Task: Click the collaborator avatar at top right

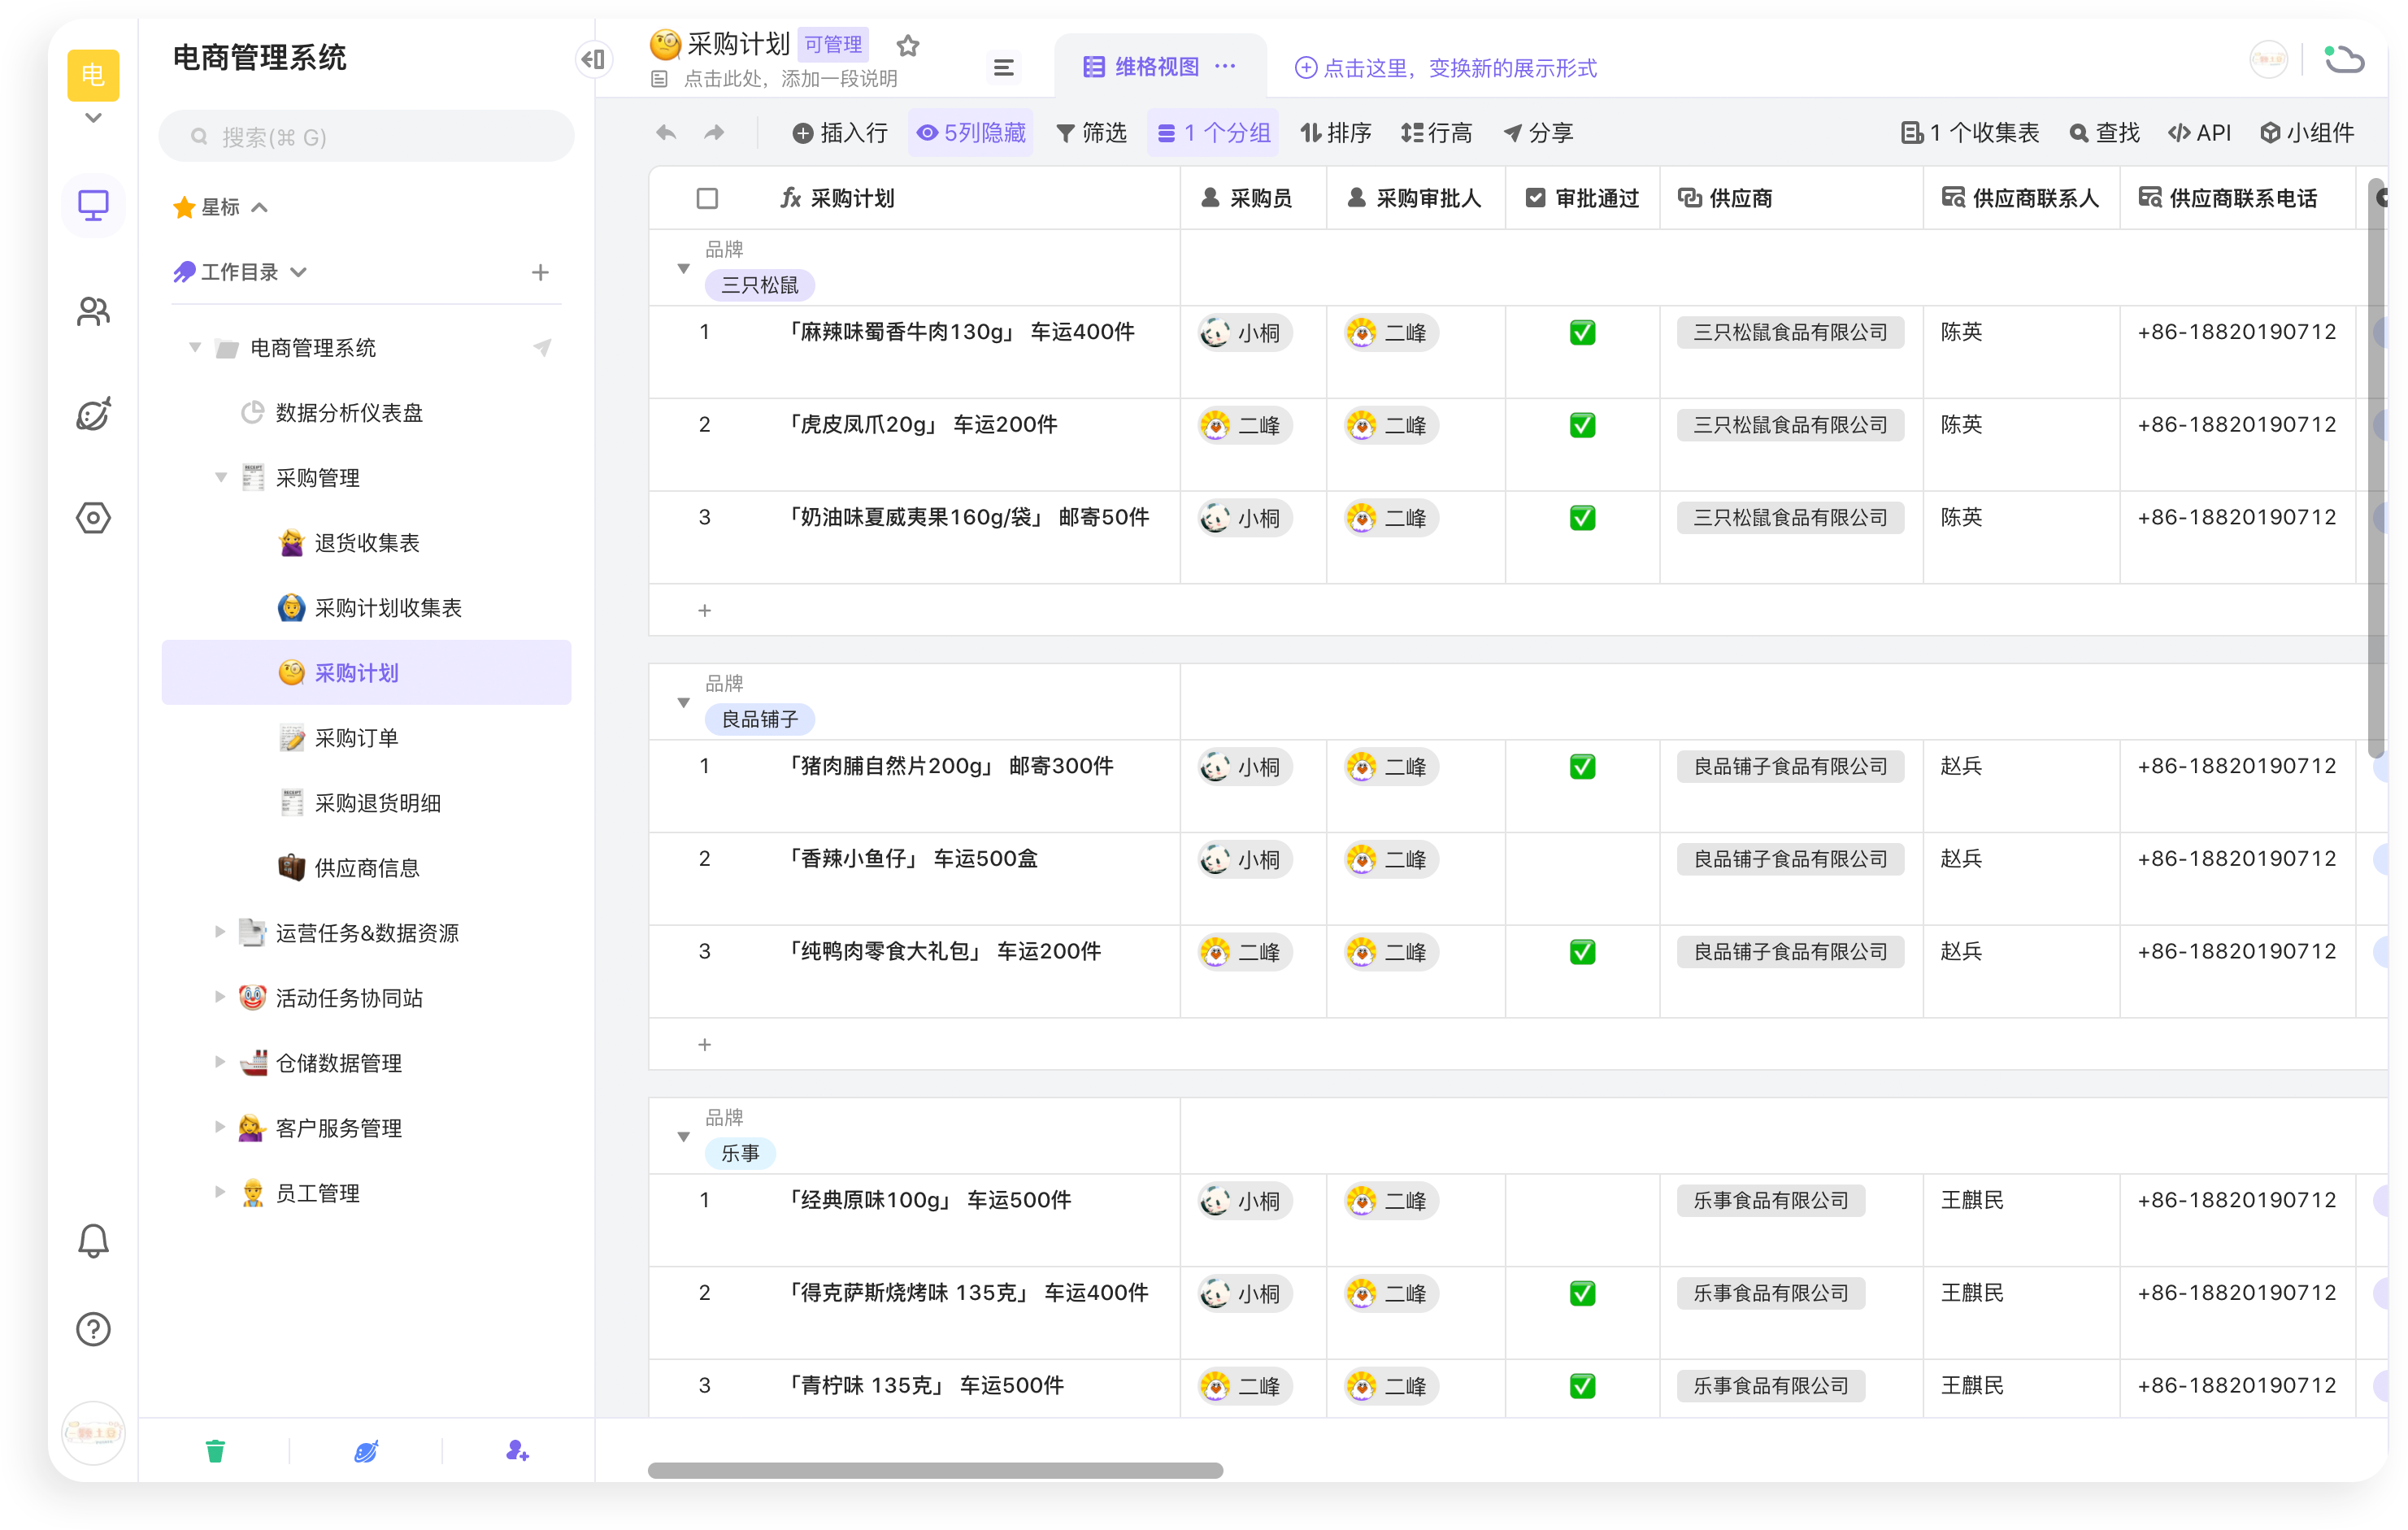Action: [2268, 59]
